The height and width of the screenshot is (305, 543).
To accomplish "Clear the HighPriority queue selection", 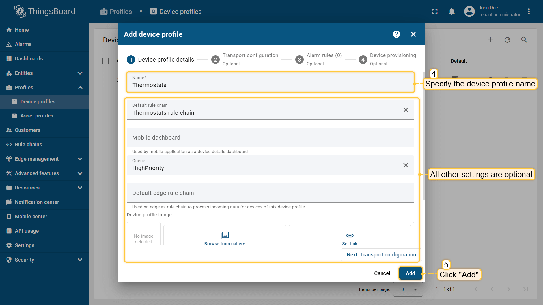I will pos(406,165).
